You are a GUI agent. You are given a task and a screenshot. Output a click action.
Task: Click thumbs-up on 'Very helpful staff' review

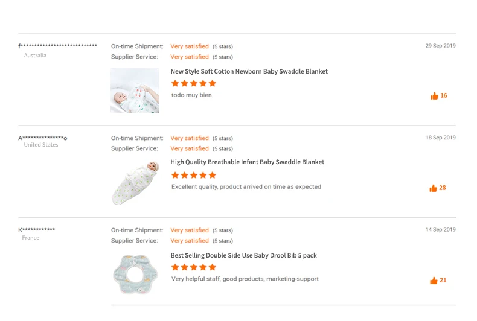click(x=434, y=281)
